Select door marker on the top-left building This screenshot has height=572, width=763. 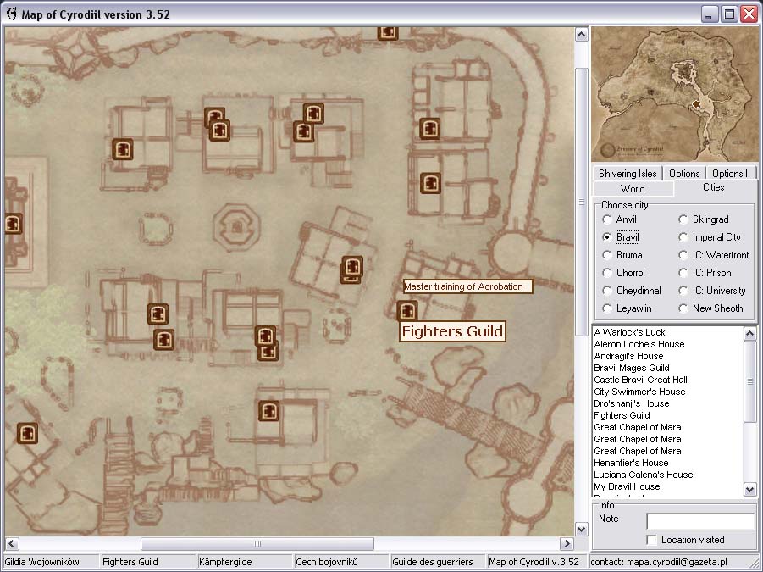click(123, 149)
